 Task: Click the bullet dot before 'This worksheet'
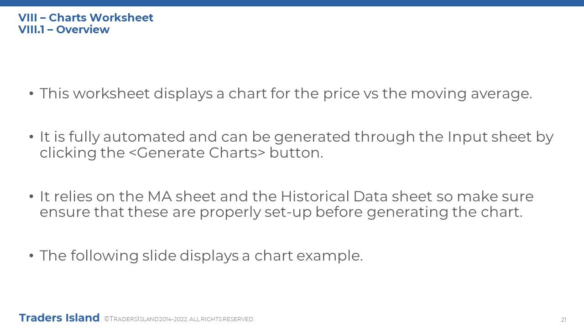click(x=31, y=94)
